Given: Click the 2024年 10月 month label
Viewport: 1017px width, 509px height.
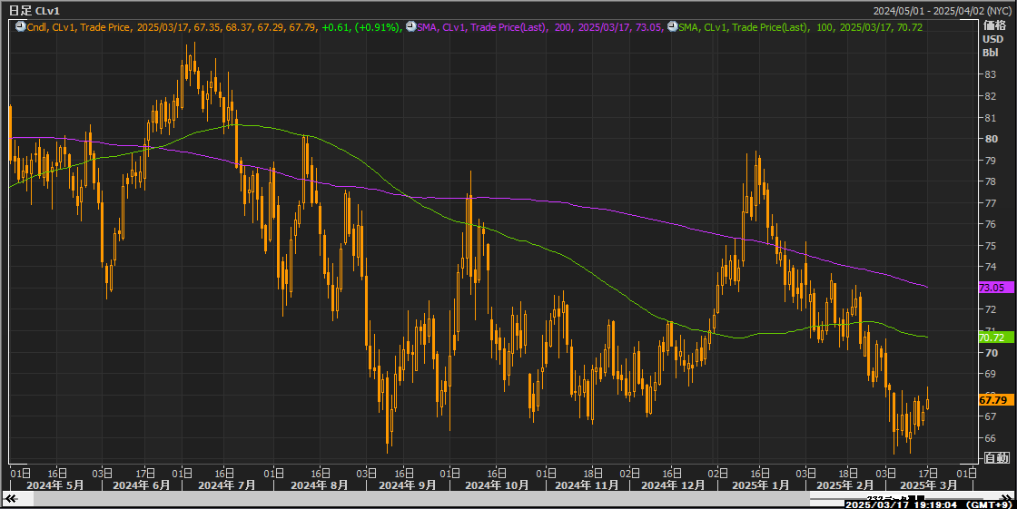Looking at the screenshot, I should click(x=497, y=485).
